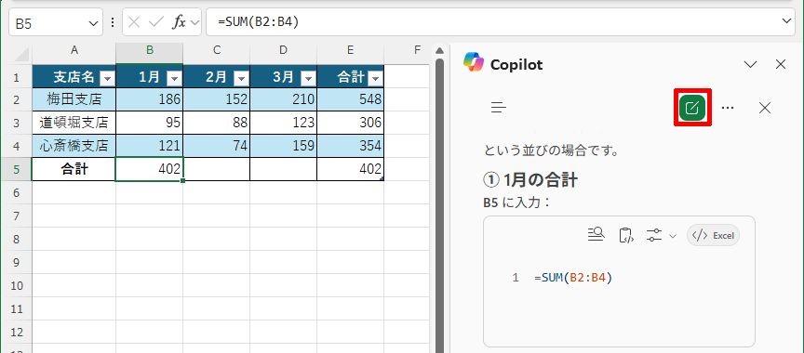Open 支店名 column filter dropdown
This screenshot has height=353, width=804.
108,78
